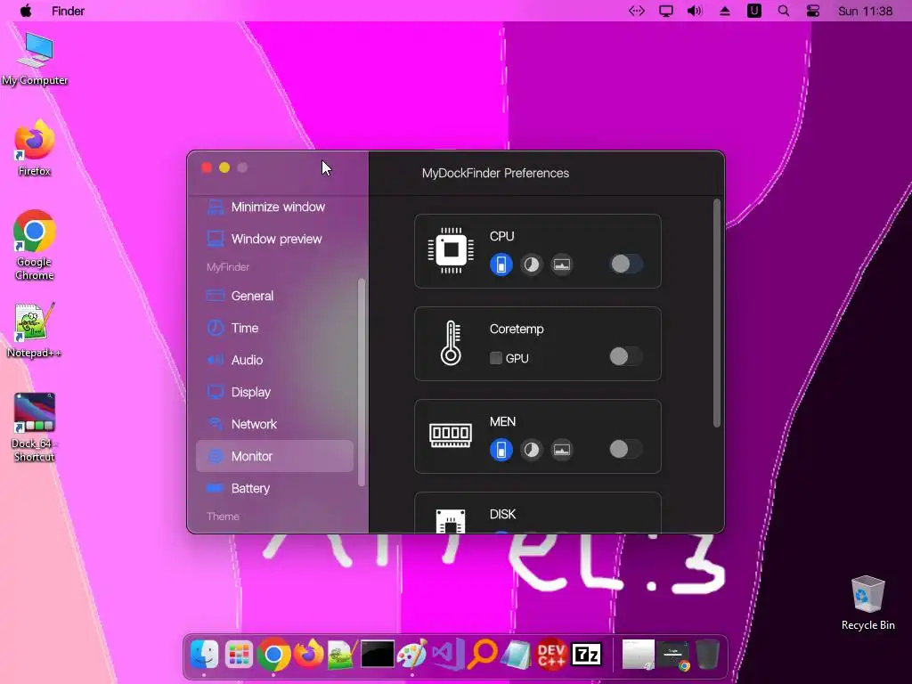The width and height of the screenshot is (912, 684).
Task: Open Window preview settings in sidebar
Action: (x=274, y=239)
